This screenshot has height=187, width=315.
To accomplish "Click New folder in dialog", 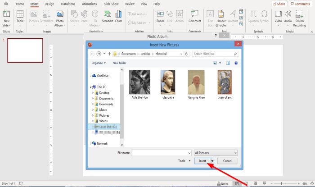I will [119, 63].
